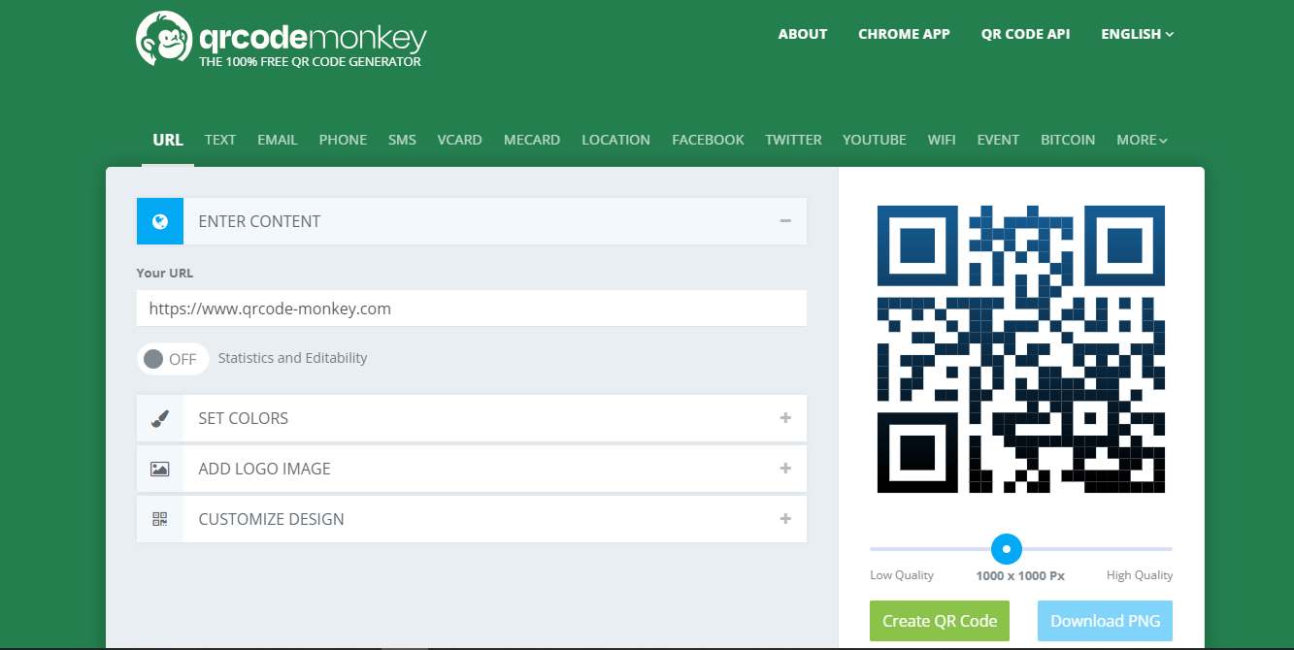The height and width of the screenshot is (650, 1294).
Task: Select the URL tab
Action: click(168, 140)
